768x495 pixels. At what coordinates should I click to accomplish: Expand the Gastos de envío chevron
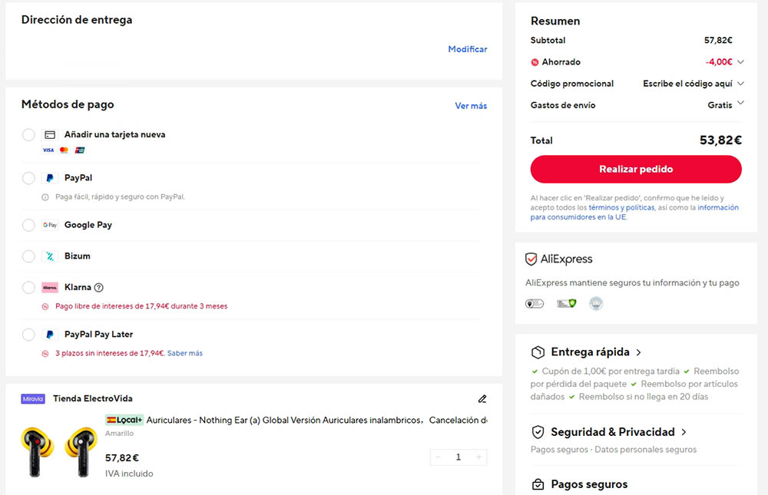(x=740, y=103)
